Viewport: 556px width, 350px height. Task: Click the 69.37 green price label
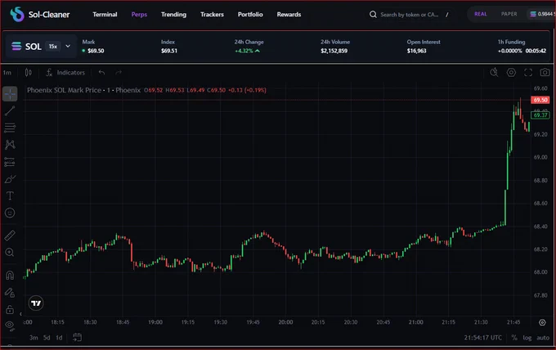point(540,114)
